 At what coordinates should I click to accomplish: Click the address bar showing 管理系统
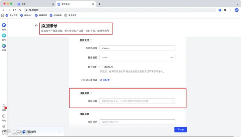click(120, 10)
